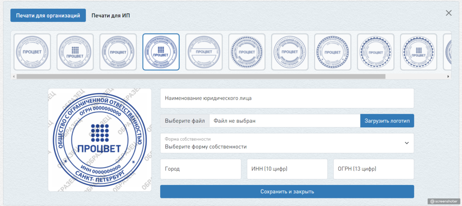Screen dimensions: 462x206
Task: Pick the ninth stamp with zigzag border
Action: (x=375, y=52)
